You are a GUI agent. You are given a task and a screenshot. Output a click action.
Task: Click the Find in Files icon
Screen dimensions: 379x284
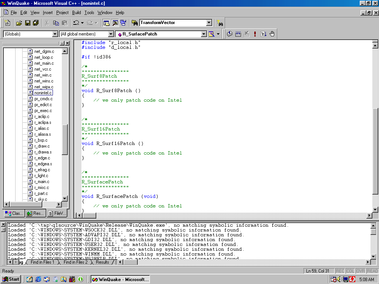pyautogui.click(x=135, y=23)
